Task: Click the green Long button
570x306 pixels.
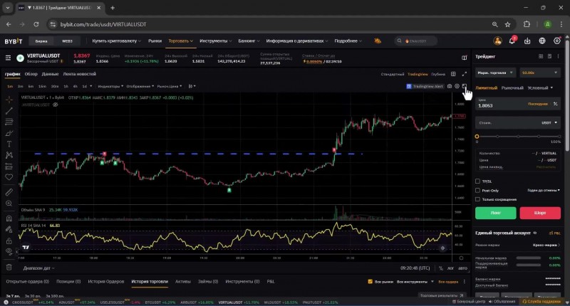Action: tap(495, 213)
